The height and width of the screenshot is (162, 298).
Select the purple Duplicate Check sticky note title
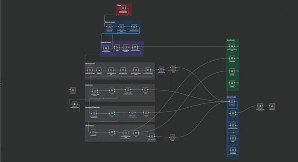(106, 42)
